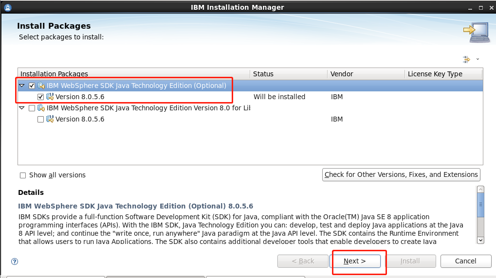The width and height of the screenshot is (496, 278).
Task: Click the help question mark icon
Action: click(x=15, y=261)
